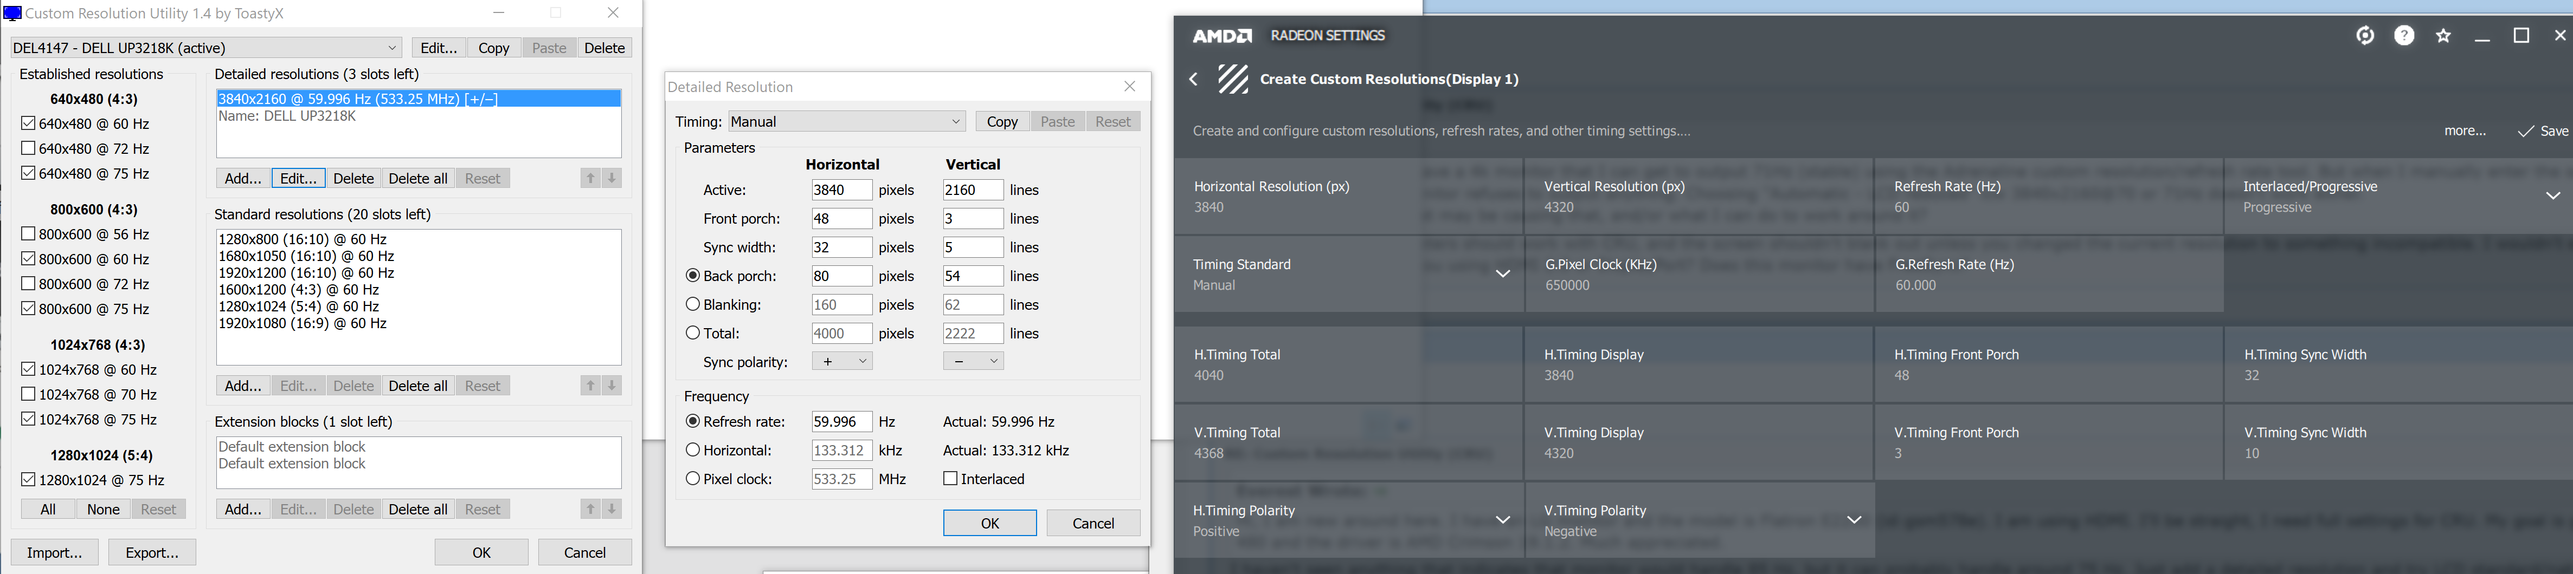Viewport: 2573px width, 574px height.
Task: Click the horizontal Active pixels field
Action: point(842,190)
